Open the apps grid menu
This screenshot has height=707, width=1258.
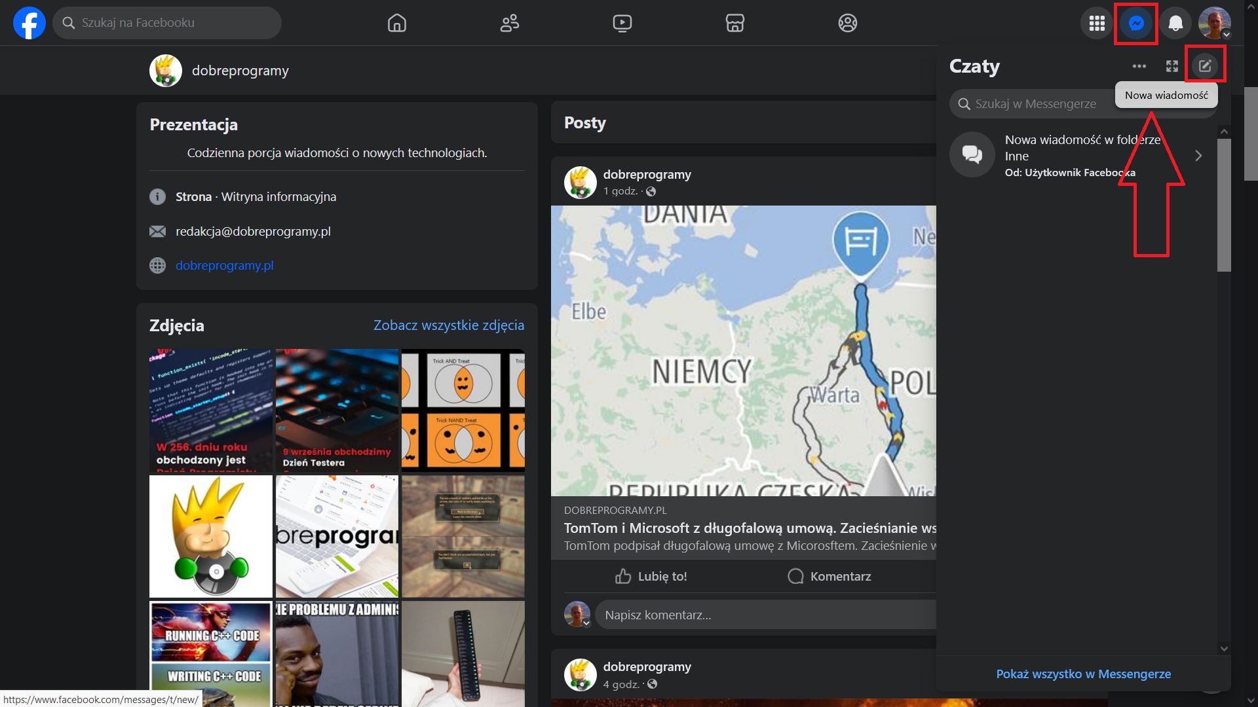[x=1096, y=22]
